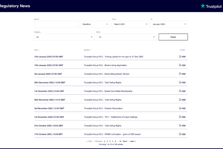
Task: Click the Reset button
Action: (173, 37)
